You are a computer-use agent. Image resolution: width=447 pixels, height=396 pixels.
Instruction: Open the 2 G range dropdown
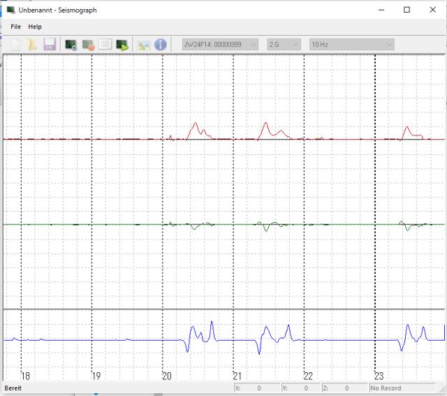(x=284, y=45)
